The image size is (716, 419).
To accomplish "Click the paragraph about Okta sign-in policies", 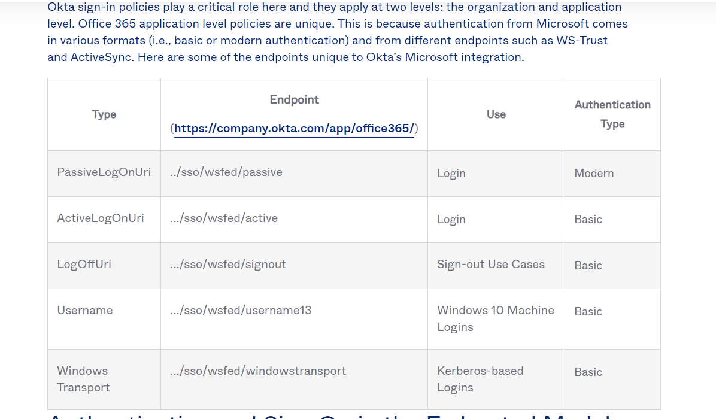I will coord(338,32).
